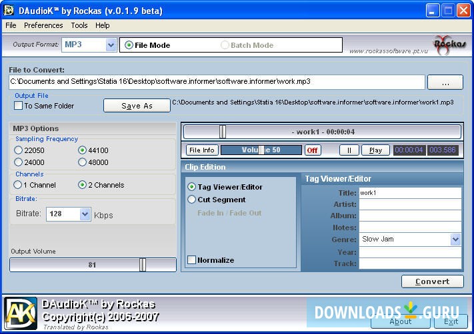Open the Bitrate 128 dropdown

(x=85, y=214)
